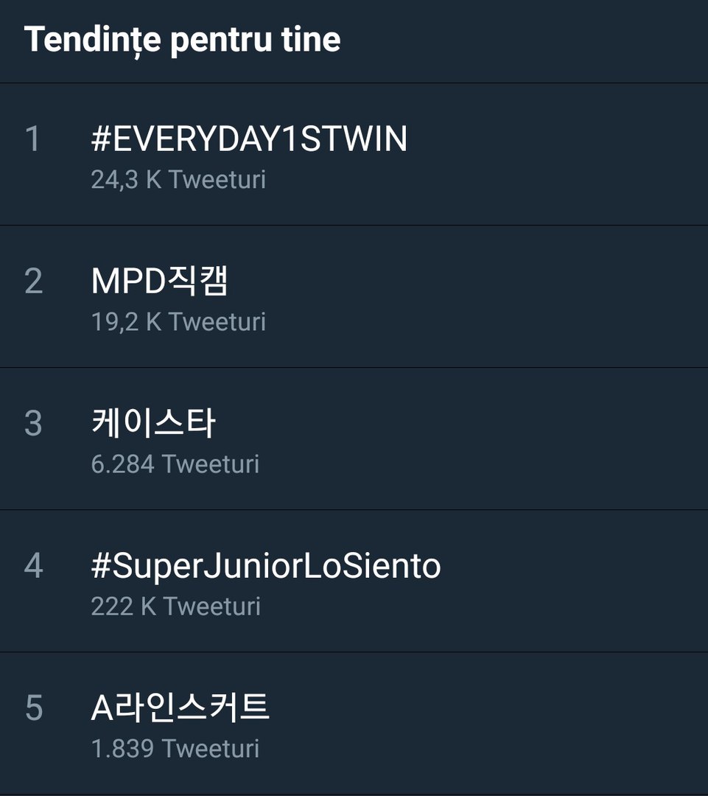This screenshot has width=708, height=796.
Task: Click rank number 5 beside A라인스커트
Action: [33, 708]
